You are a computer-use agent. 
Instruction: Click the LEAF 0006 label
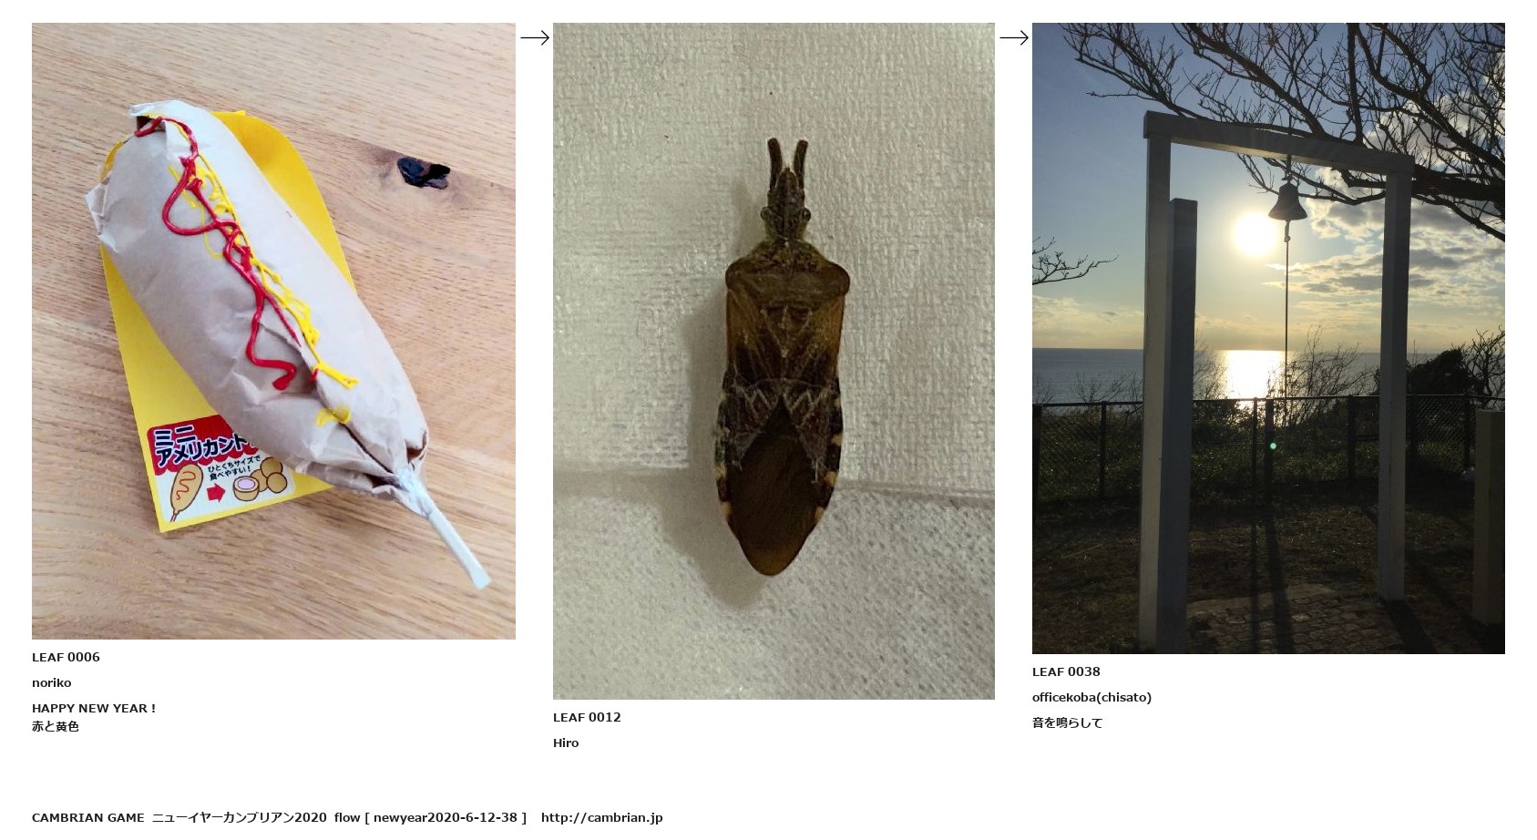pyautogui.click(x=66, y=657)
